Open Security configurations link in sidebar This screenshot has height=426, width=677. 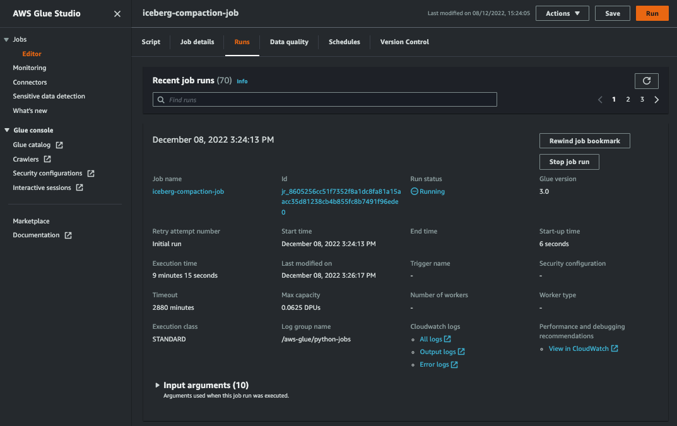pos(47,174)
